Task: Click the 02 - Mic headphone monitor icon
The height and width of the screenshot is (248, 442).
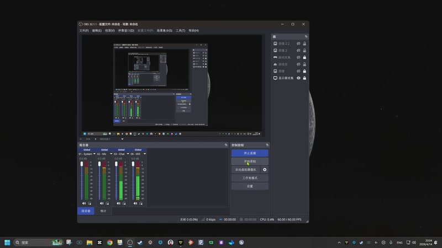Action: click(107, 203)
